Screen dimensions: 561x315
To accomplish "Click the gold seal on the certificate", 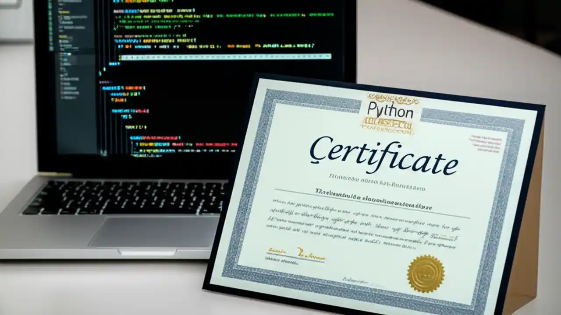I will click(423, 274).
